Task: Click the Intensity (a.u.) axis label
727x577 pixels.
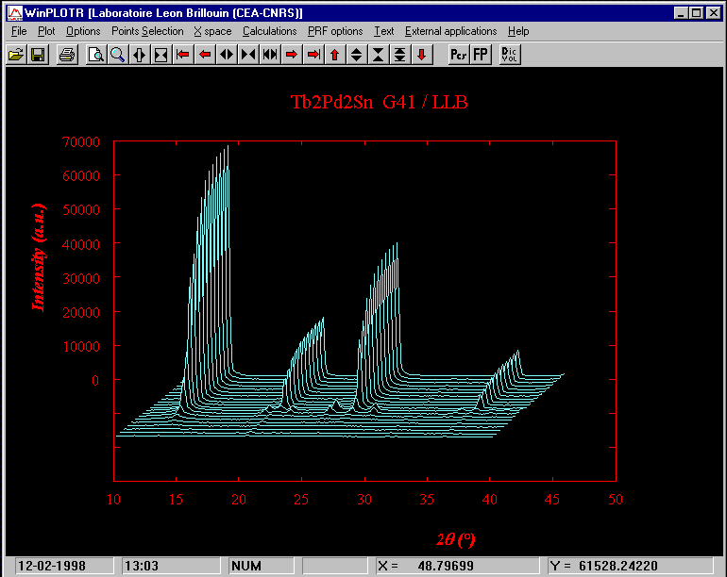Action: 39,256
